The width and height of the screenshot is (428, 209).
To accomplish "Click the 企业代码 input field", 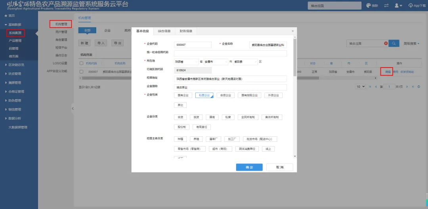I will click(193, 45).
